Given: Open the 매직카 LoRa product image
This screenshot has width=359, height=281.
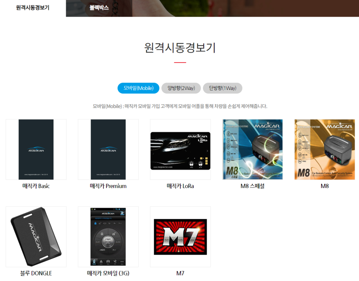Looking at the screenshot, I should pos(180,149).
